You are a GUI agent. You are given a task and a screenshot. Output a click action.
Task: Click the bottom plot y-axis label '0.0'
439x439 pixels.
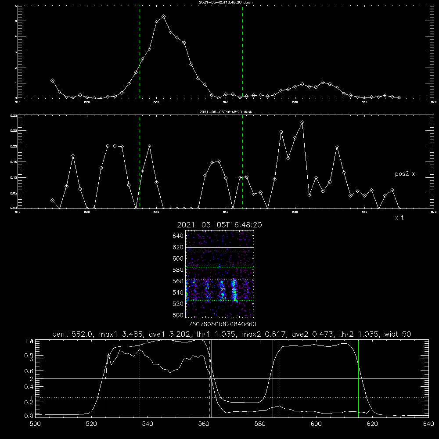(29, 416)
